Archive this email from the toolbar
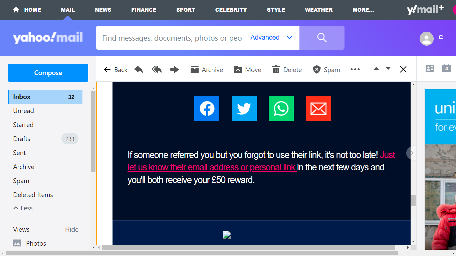 coord(207,69)
